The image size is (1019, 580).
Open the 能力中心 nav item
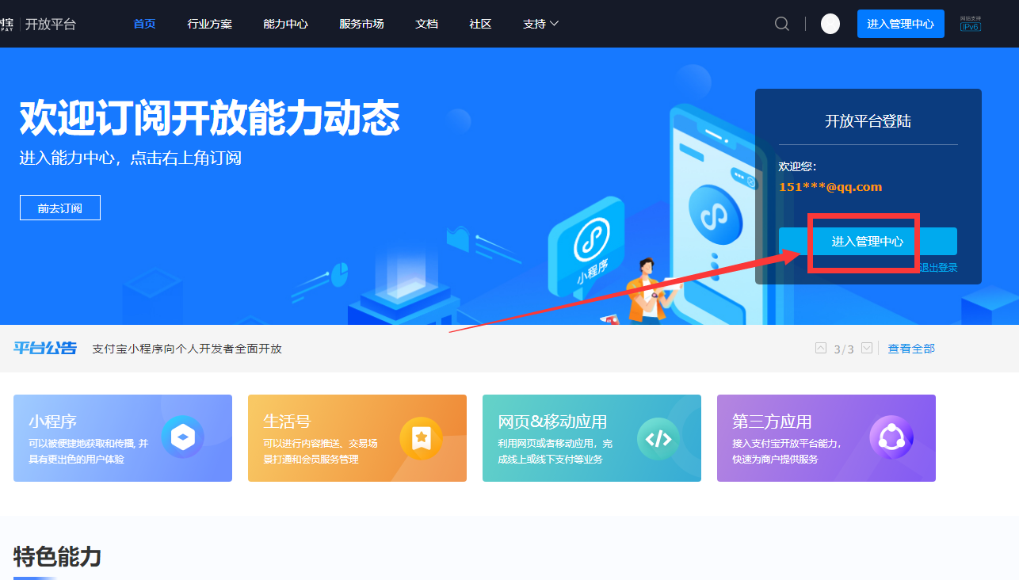pos(286,24)
